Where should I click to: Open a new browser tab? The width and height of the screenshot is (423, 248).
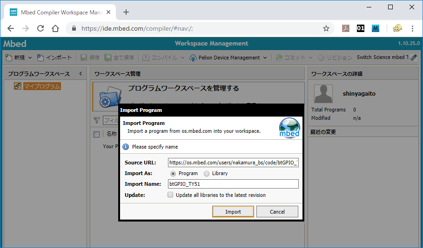pos(126,12)
